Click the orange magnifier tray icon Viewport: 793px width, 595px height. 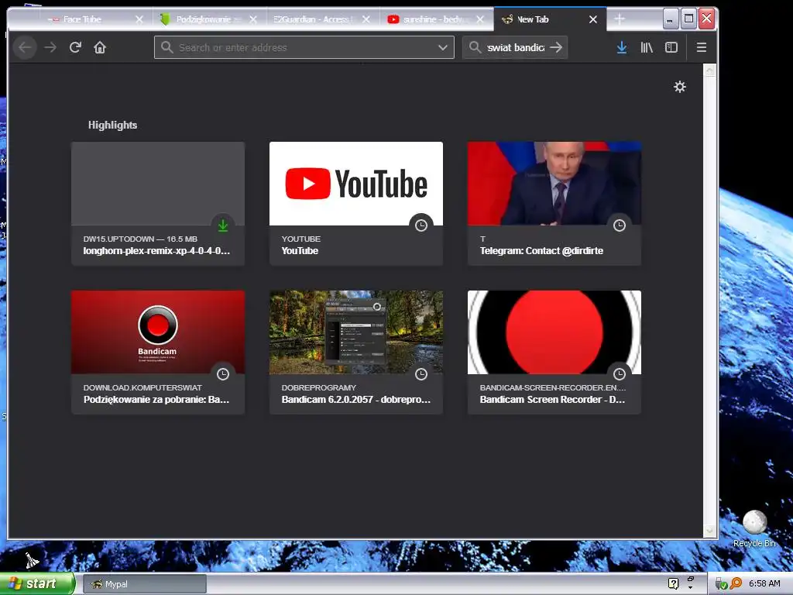[x=736, y=584]
